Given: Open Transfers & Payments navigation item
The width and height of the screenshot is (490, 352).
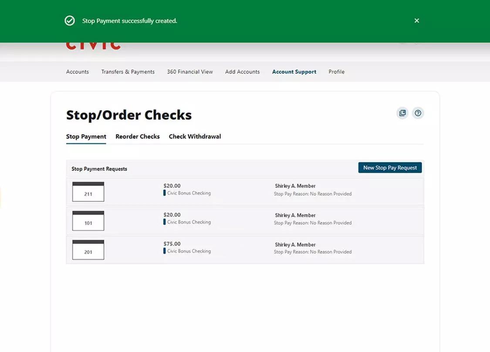Looking at the screenshot, I should coord(128,72).
